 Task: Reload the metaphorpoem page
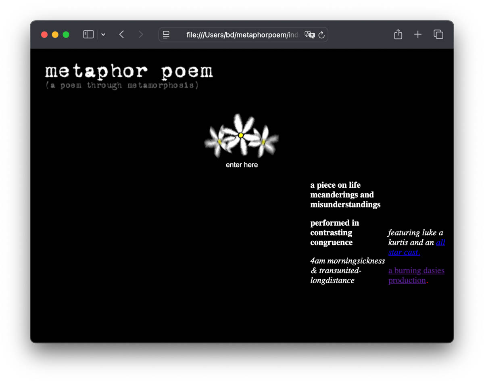tap(321, 35)
